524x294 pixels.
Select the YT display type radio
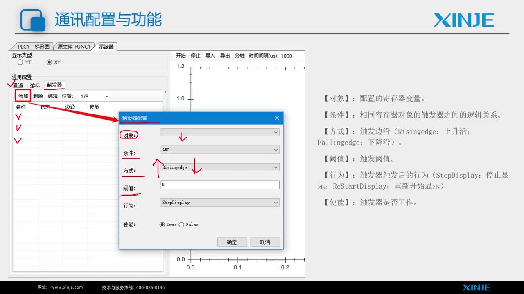20,62
